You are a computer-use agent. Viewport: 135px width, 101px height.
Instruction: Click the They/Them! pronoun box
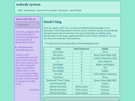click(x=27, y=25)
